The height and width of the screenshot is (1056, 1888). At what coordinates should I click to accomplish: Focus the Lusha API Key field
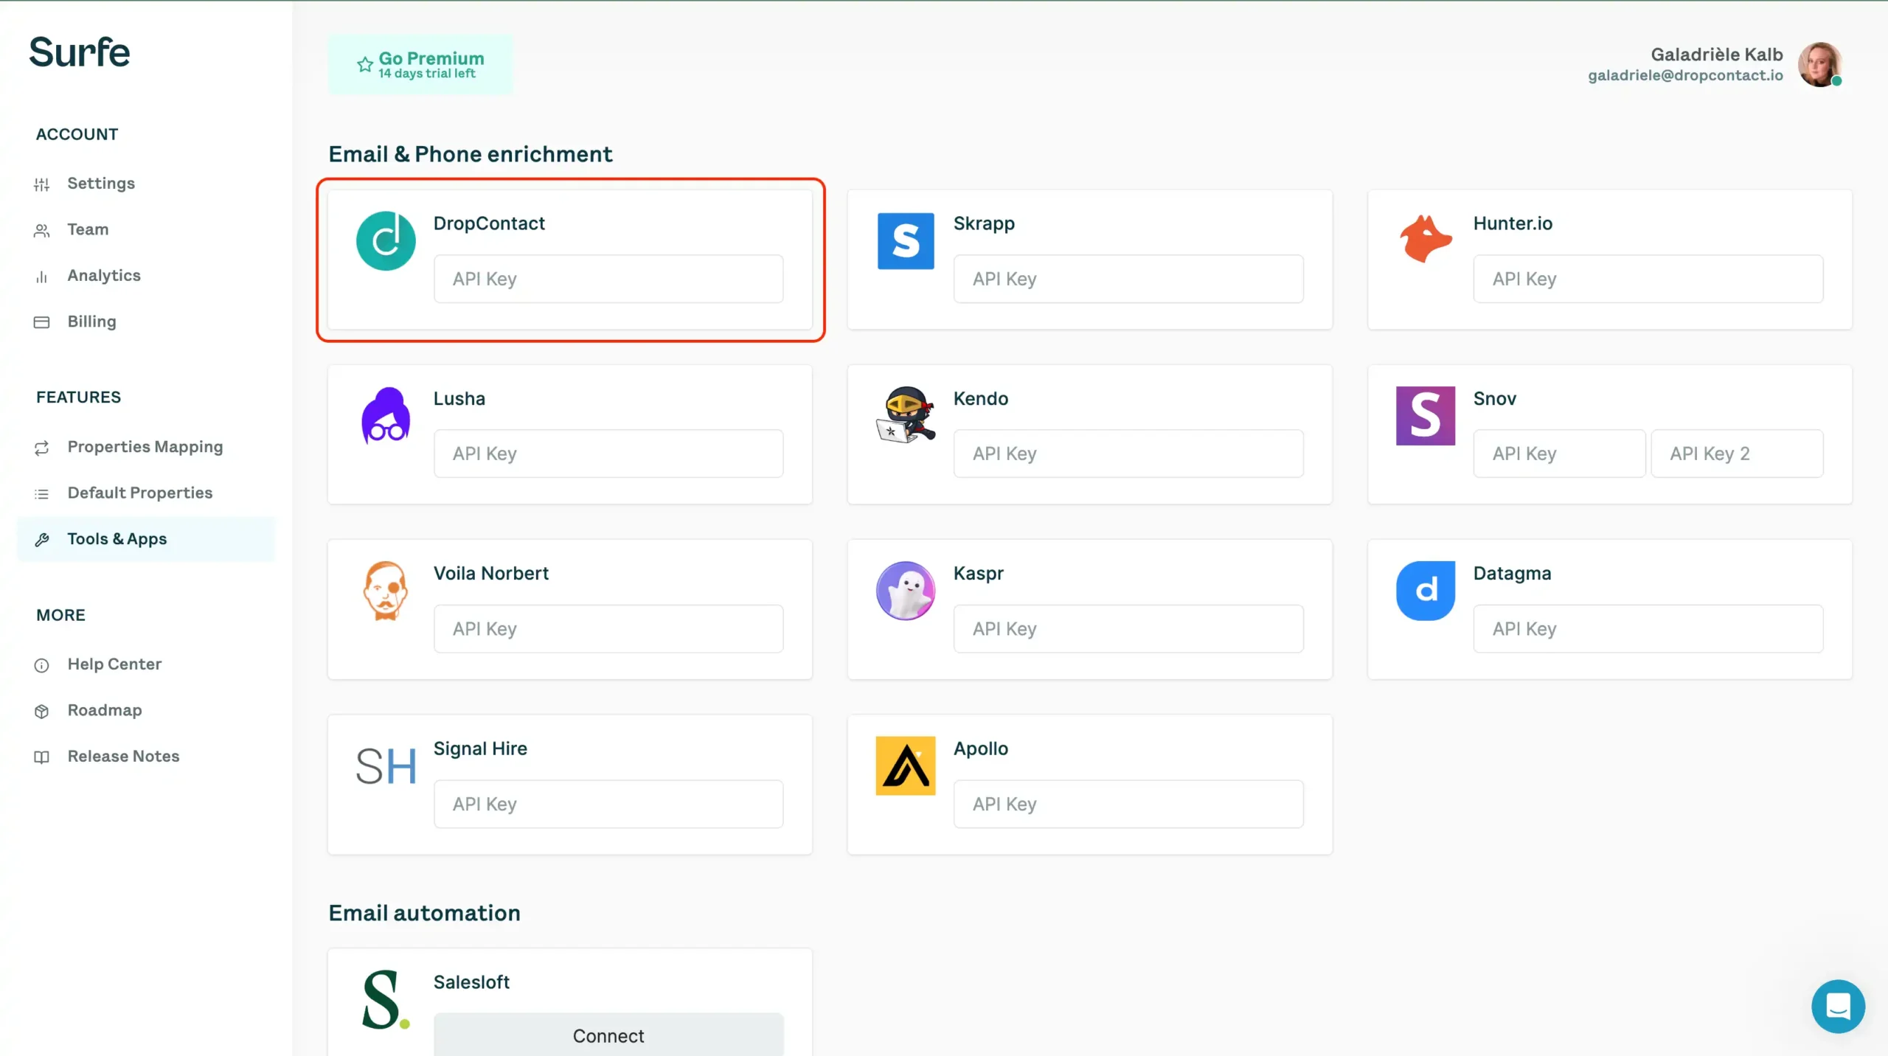[608, 454]
